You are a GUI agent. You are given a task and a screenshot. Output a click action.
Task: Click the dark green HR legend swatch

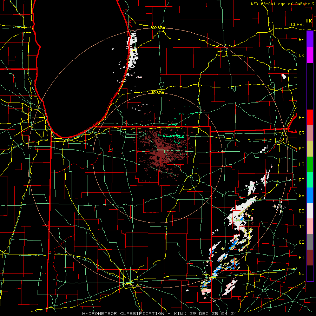tap(310, 164)
